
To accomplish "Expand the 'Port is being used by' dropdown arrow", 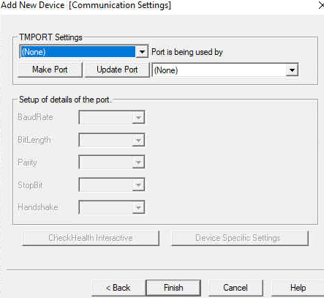I will click(292, 70).
